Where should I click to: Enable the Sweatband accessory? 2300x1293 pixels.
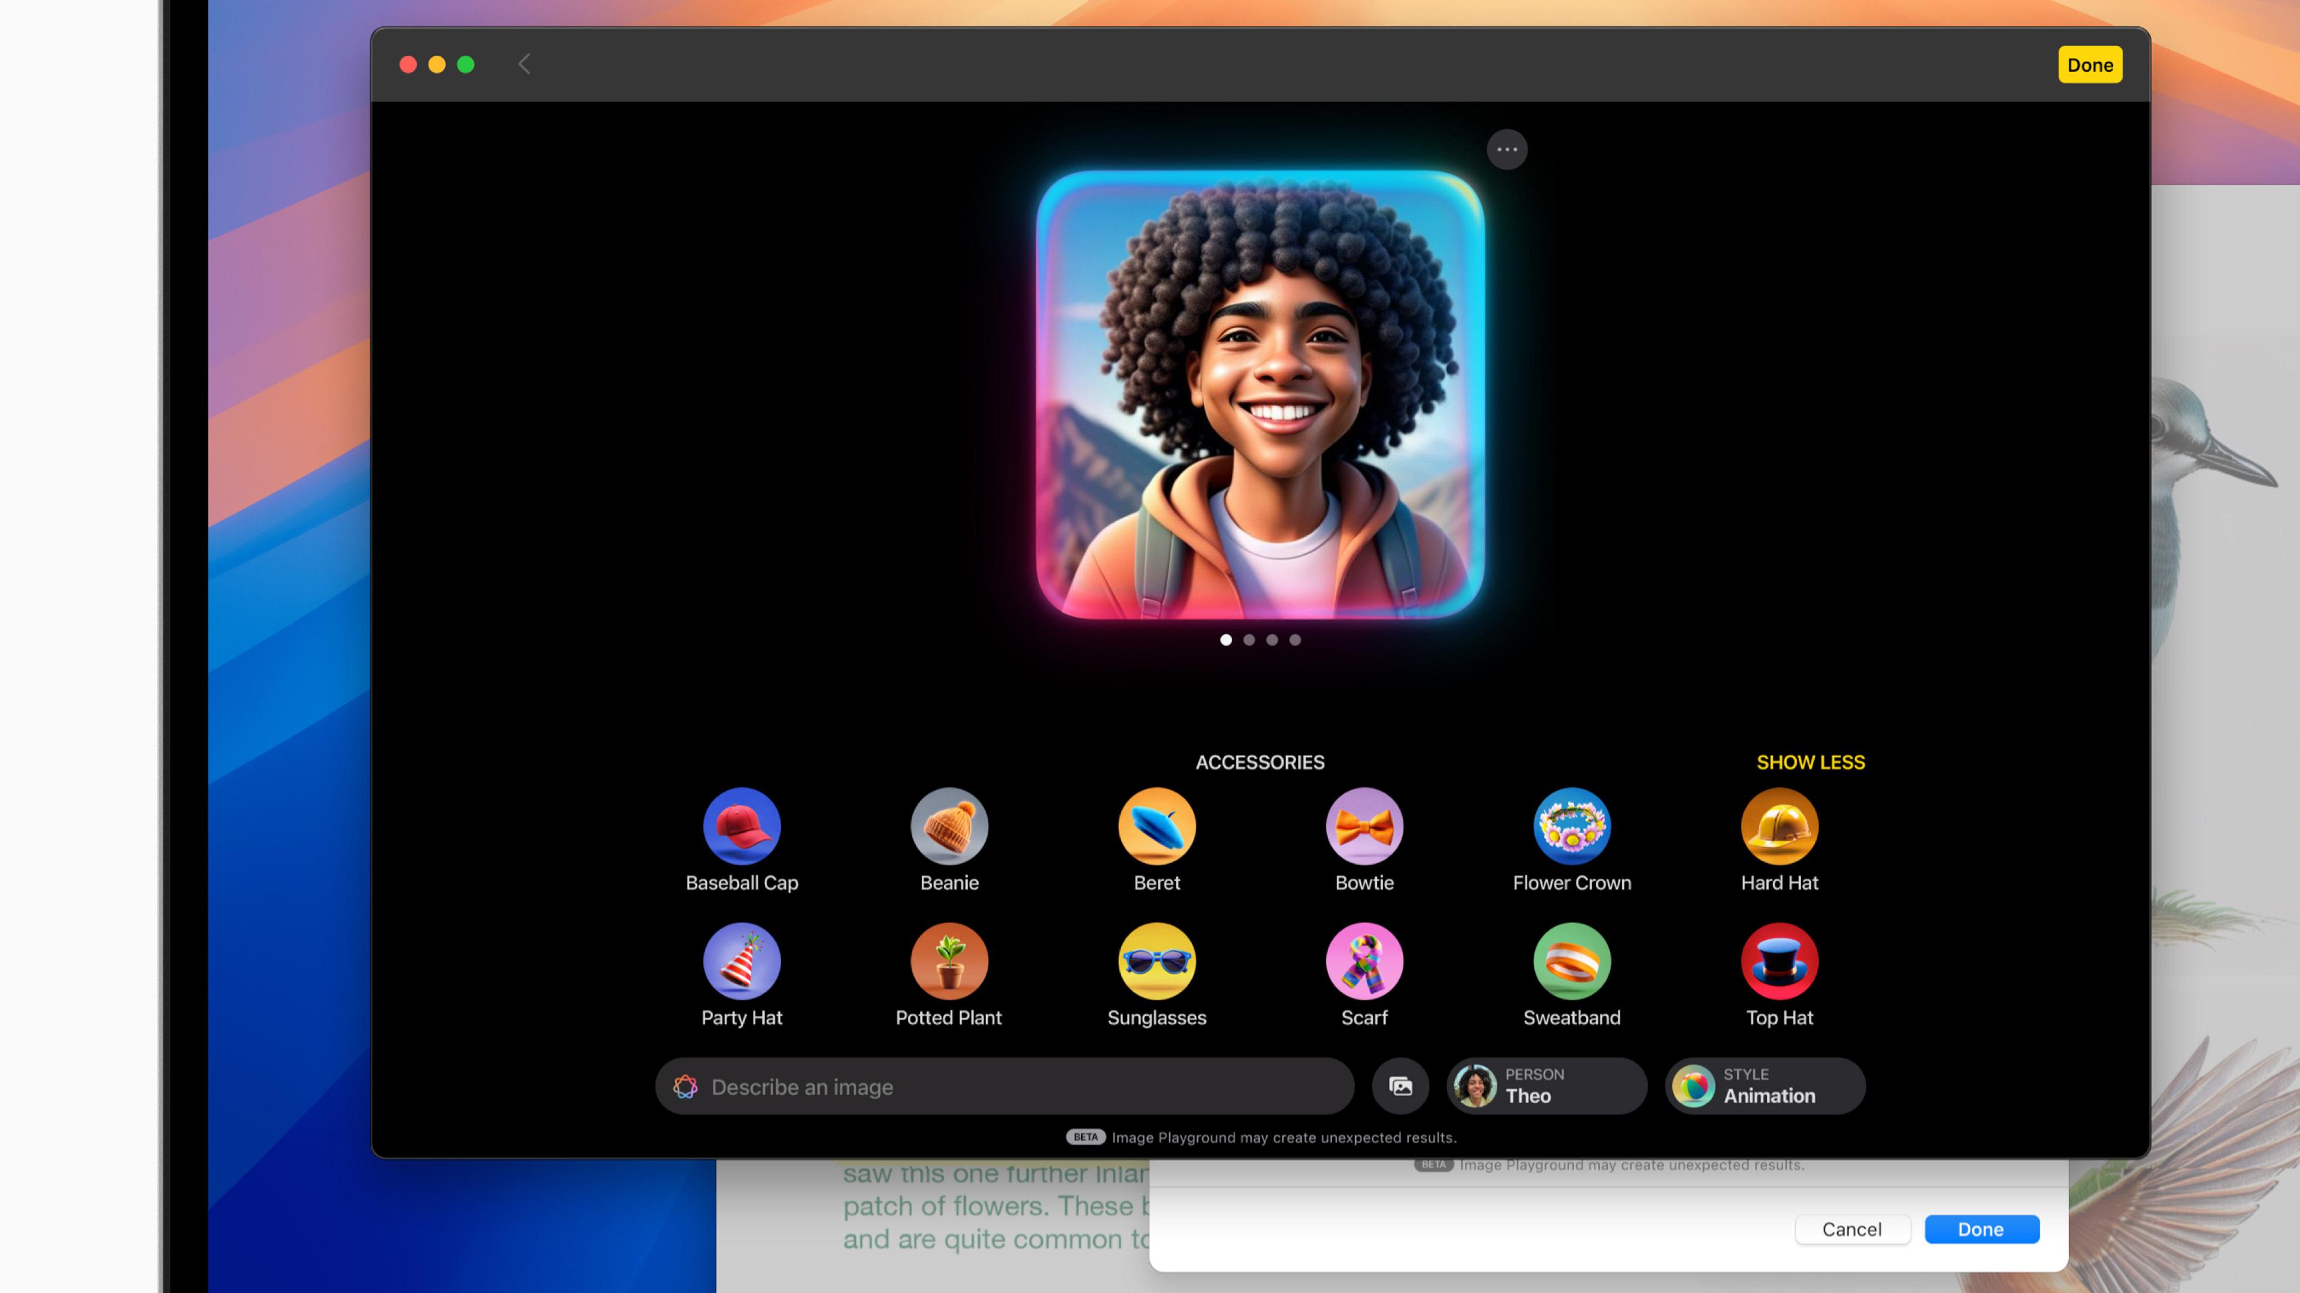point(1572,961)
